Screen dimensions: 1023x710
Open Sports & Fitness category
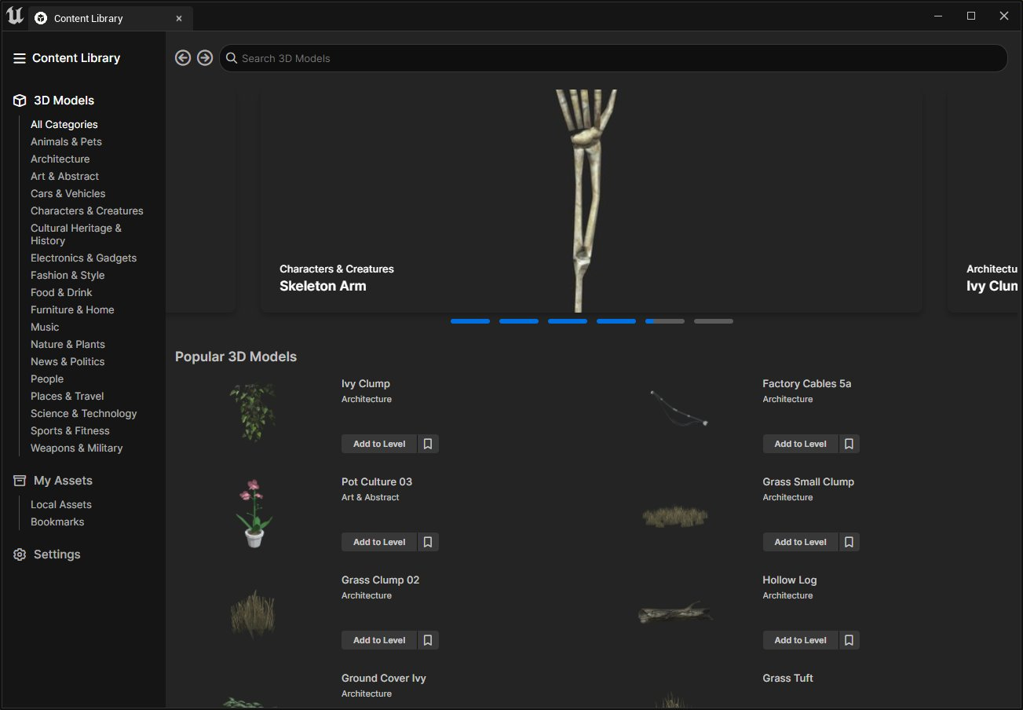(x=70, y=430)
